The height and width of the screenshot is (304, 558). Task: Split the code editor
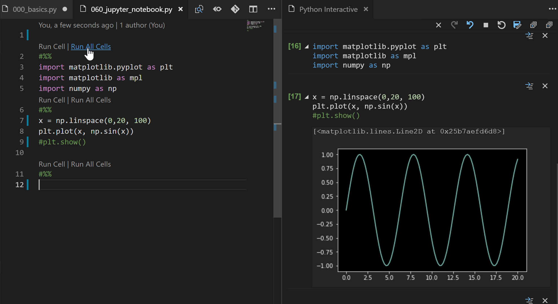click(253, 9)
